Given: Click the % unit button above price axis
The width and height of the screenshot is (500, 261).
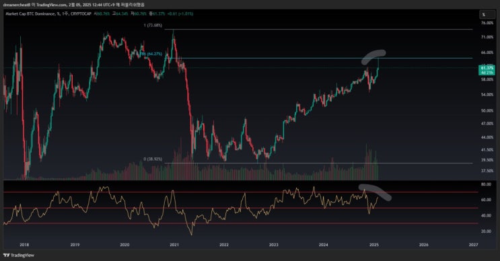Looking at the screenshot, I should tap(487, 14).
